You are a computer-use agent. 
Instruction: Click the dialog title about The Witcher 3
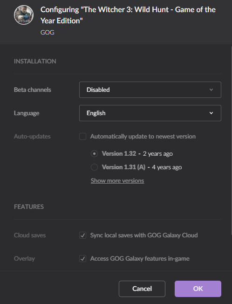(128, 15)
